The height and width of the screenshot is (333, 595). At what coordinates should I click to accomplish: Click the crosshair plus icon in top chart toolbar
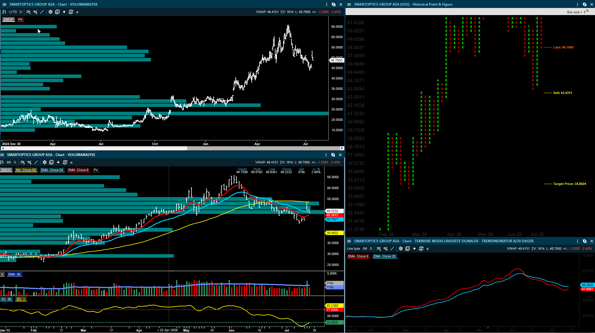(x=64, y=12)
